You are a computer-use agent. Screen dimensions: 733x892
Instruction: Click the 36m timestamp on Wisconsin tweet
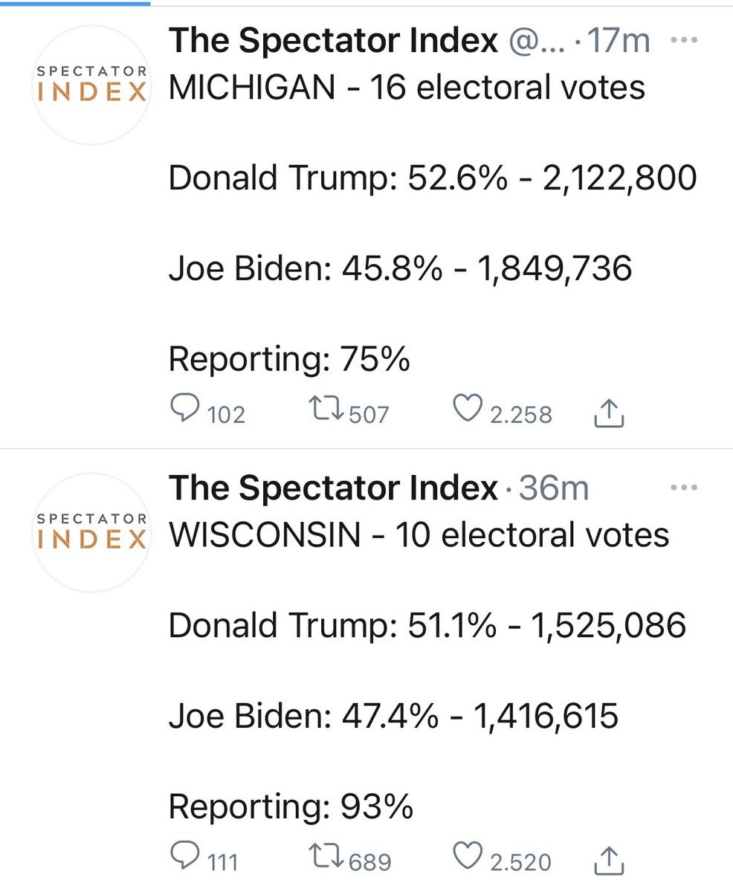click(554, 488)
